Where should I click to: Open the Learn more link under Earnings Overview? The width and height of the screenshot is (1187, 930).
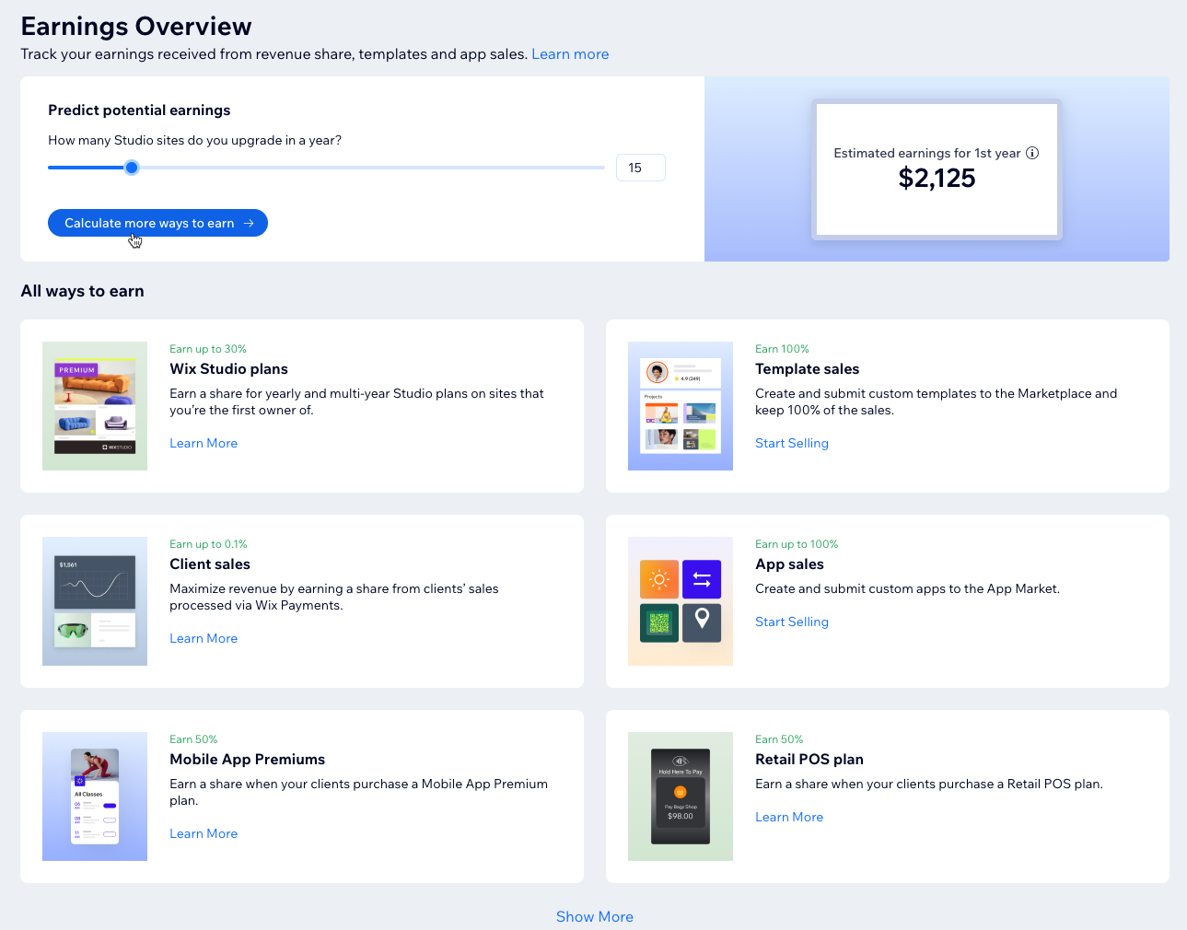click(570, 54)
